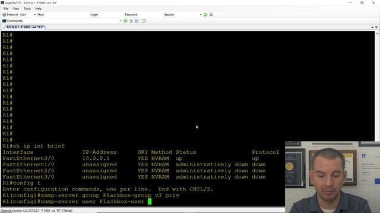Viewport: 380px width, 213px height.
Task: Open the Tools menu
Action: pyautogui.click(x=27, y=8)
